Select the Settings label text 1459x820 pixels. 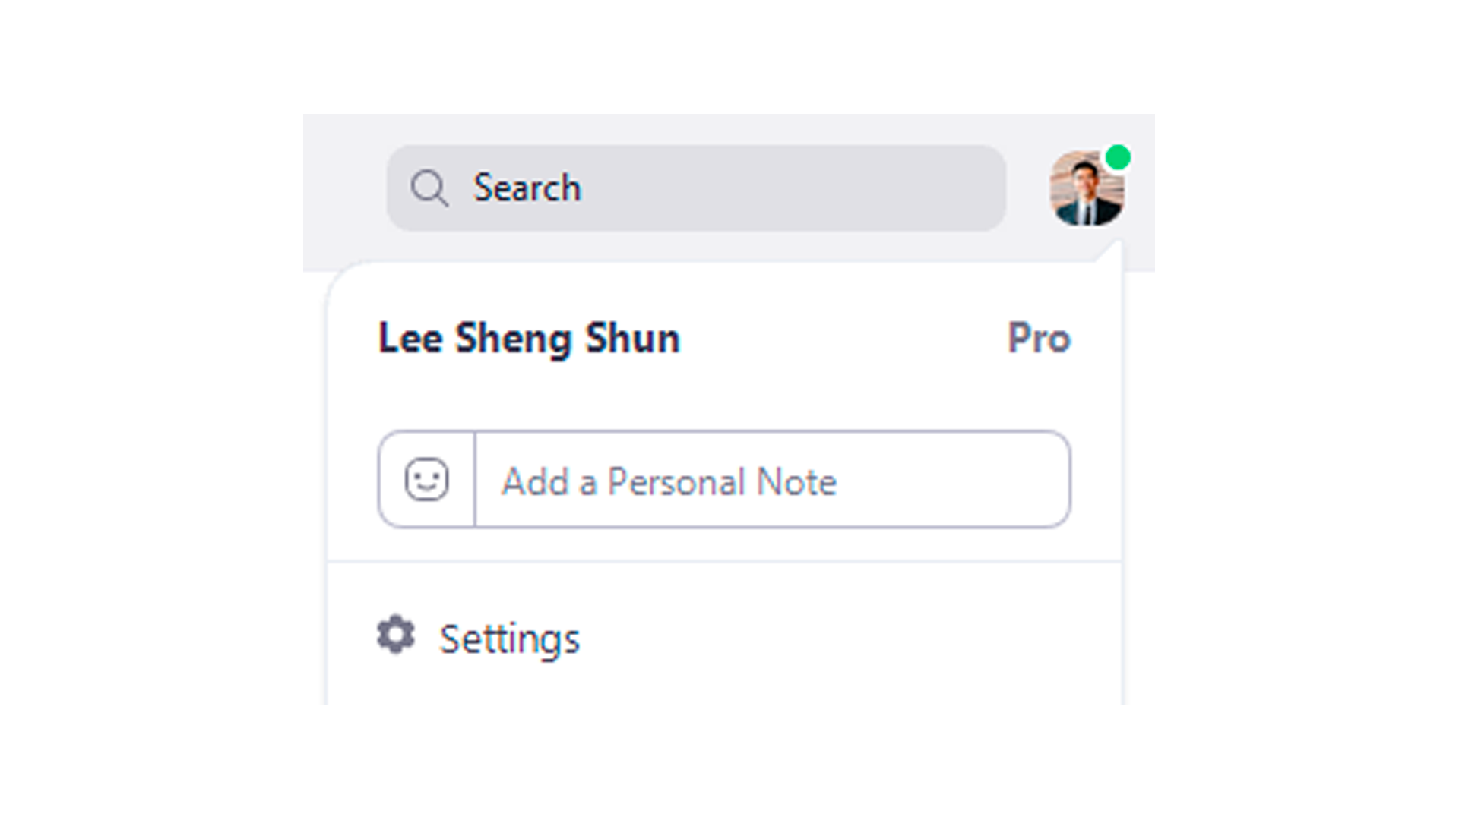click(x=510, y=639)
